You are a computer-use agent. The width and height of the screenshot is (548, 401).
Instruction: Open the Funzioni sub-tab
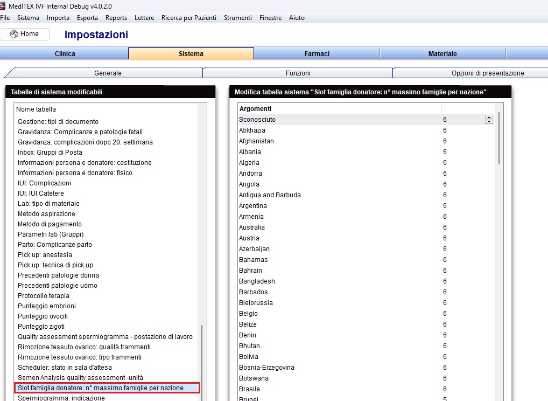click(x=298, y=73)
